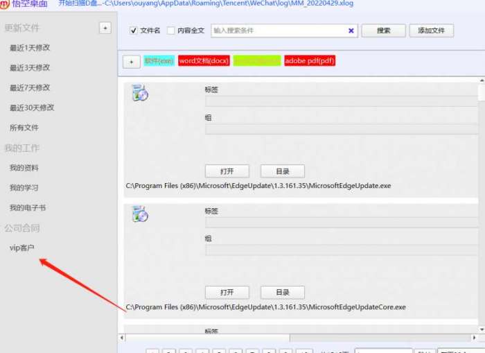Click the file icon of the MicrosoftEdgeUpdateCore.exe entry
485x353 pixels.
click(x=140, y=214)
